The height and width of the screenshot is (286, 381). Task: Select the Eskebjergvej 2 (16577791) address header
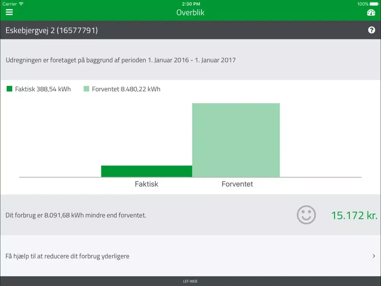[x=51, y=30]
